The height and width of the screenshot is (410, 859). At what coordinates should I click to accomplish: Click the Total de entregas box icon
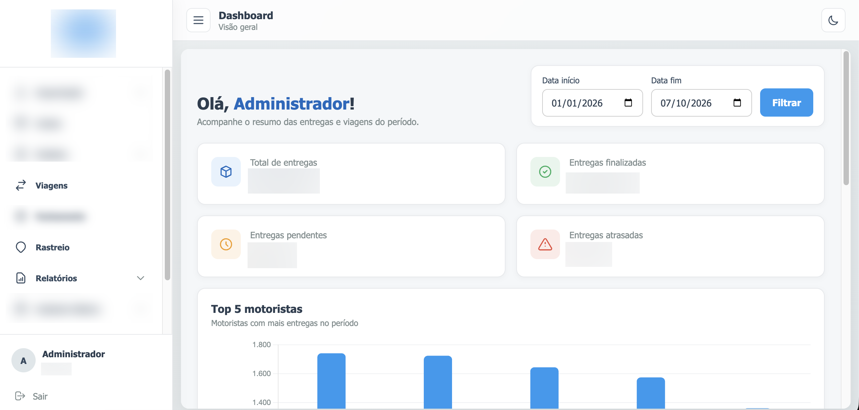(226, 172)
